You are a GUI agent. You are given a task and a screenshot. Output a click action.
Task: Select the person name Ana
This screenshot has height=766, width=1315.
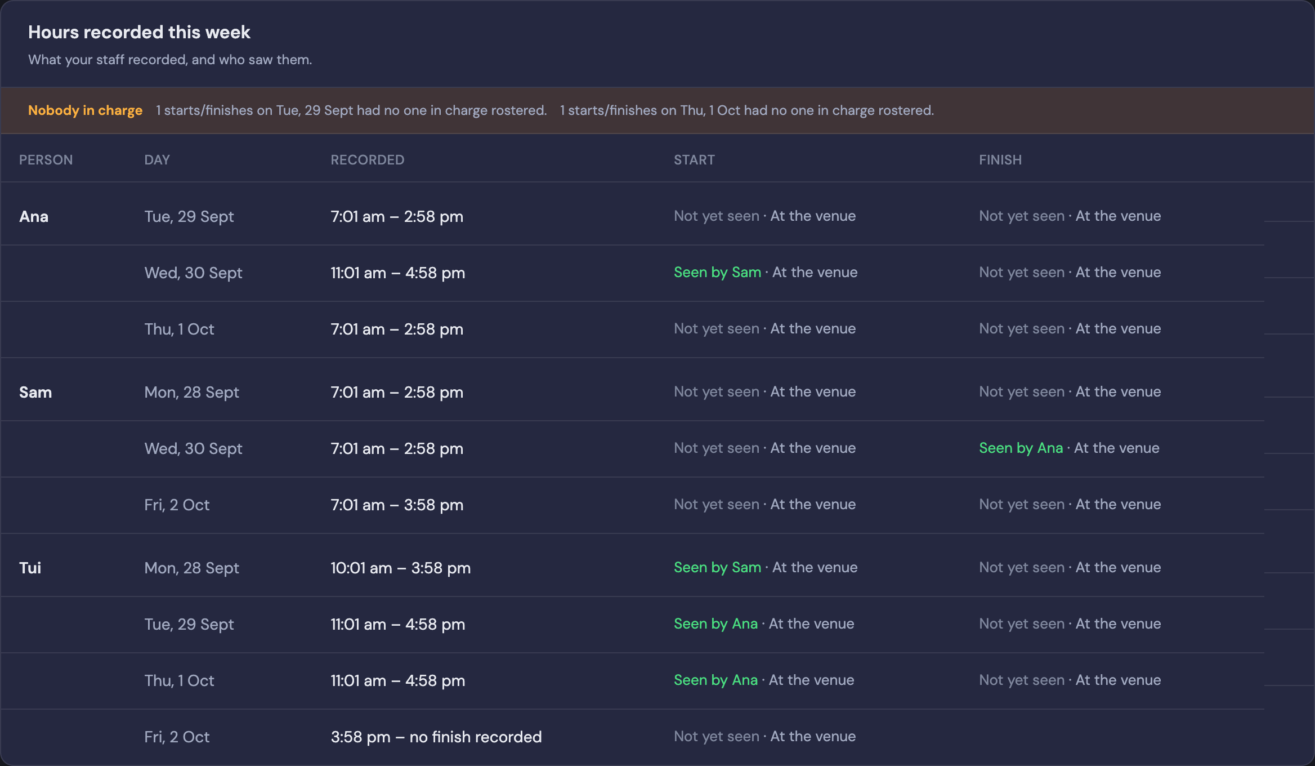coord(34,217)
